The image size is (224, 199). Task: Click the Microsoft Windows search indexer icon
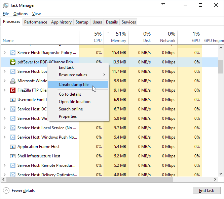point(13,81)
